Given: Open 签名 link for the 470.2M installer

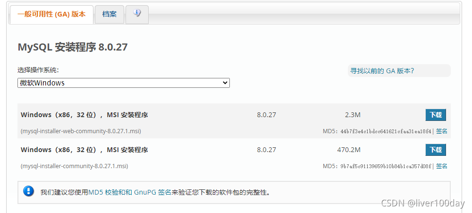Looking at the screenshot, I should coord(441,166).
